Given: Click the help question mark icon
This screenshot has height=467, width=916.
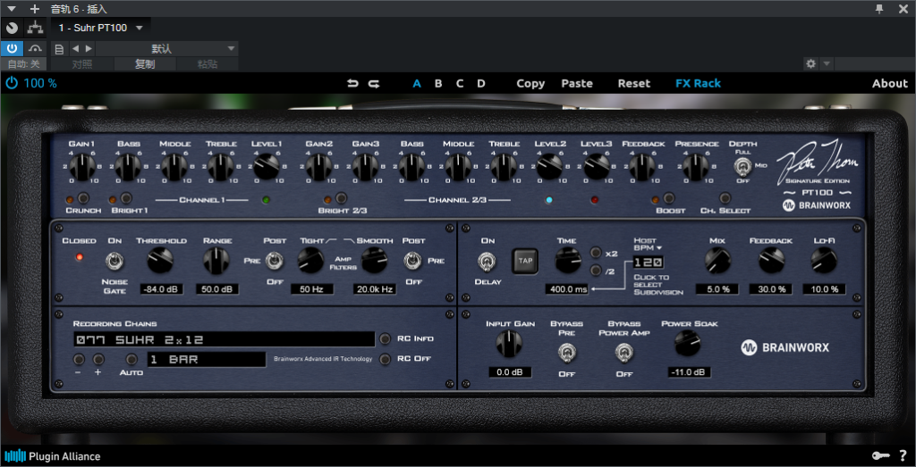Looking at the screenshot, I should [x=903, y=456].
